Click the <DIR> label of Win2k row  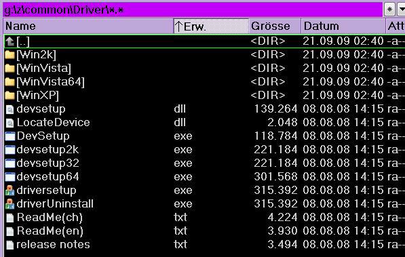pyautogui.click(x=268, y=55)
